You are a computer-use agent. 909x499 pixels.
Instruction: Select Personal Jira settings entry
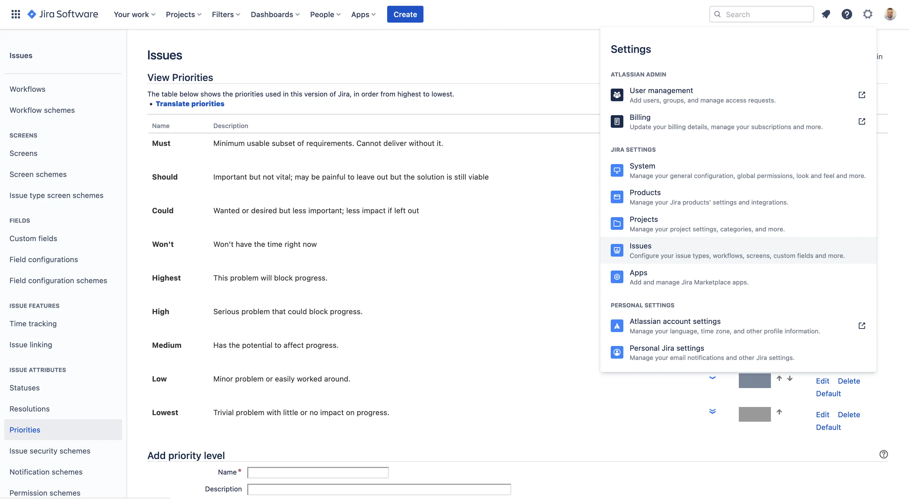738,353
